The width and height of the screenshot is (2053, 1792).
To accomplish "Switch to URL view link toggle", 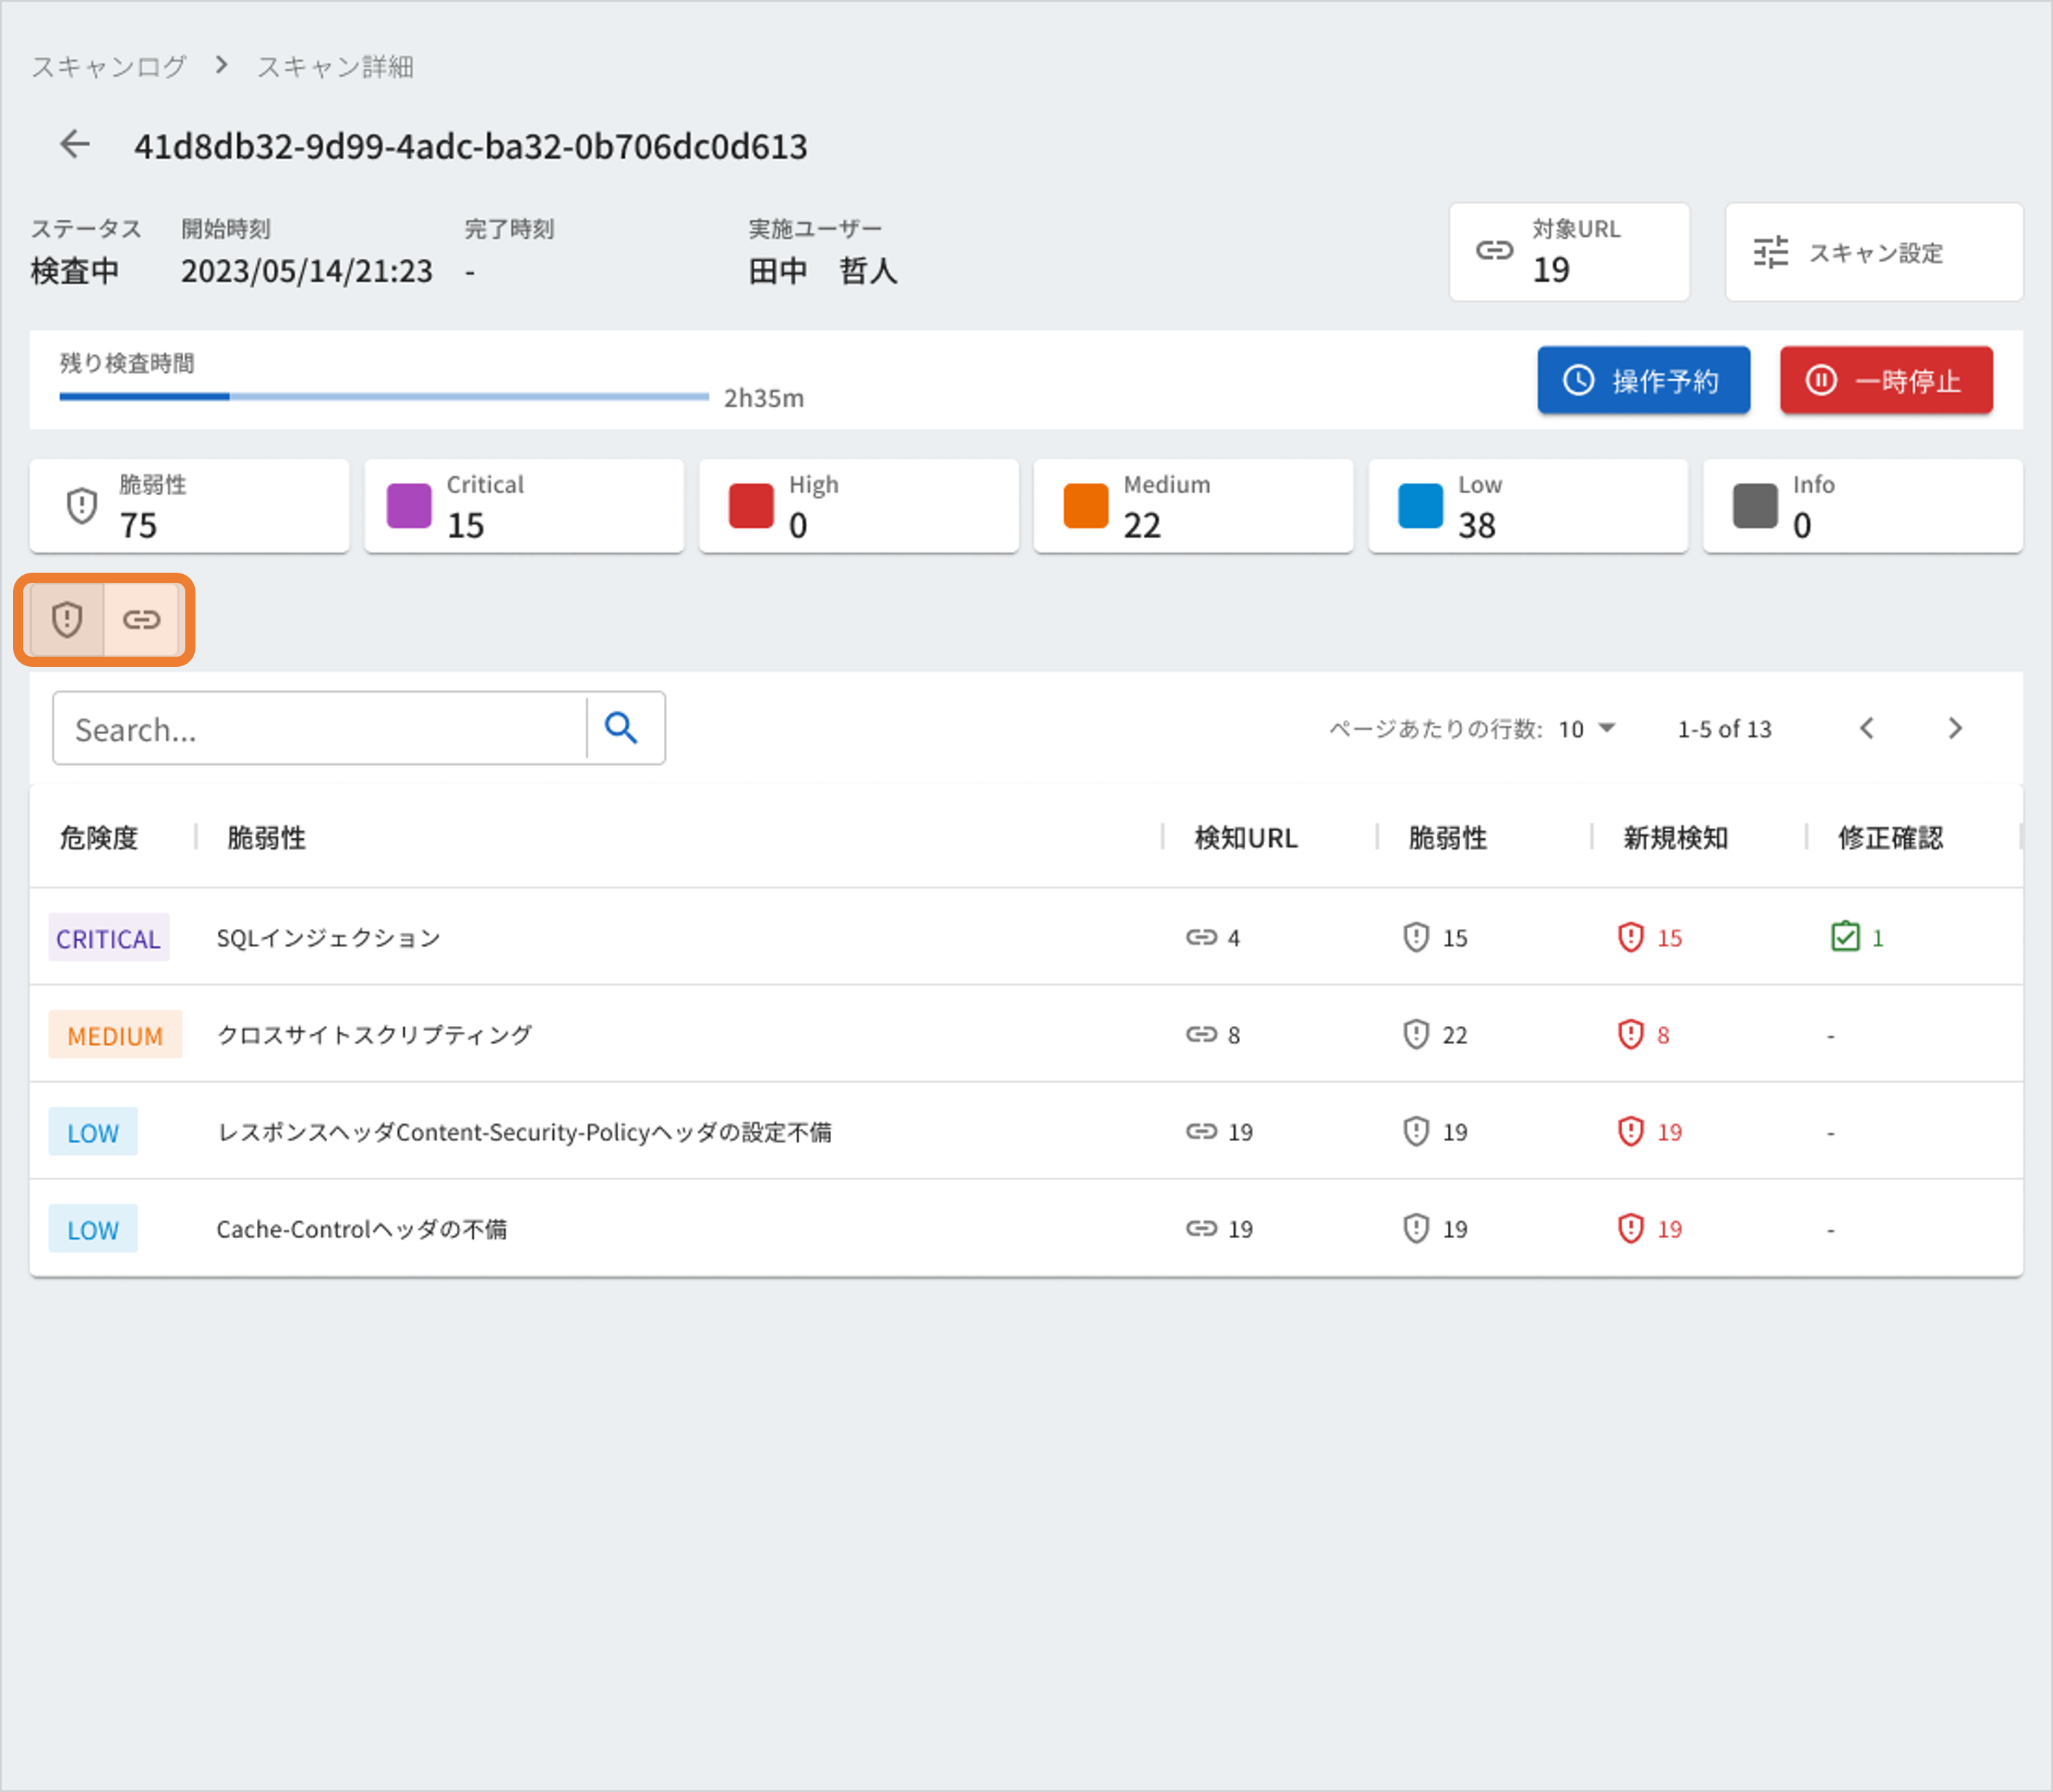I will pyautogui.click(x=141, y=620).
